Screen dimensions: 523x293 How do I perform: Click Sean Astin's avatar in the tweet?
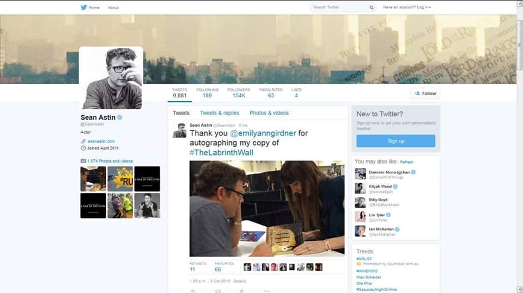(x=179, y=130)
